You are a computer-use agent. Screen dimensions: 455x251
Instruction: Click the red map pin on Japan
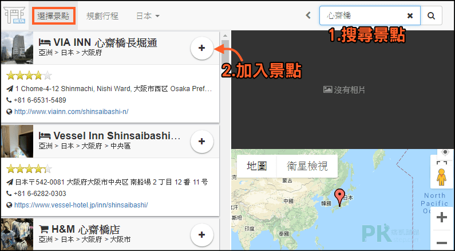point(339,197)
